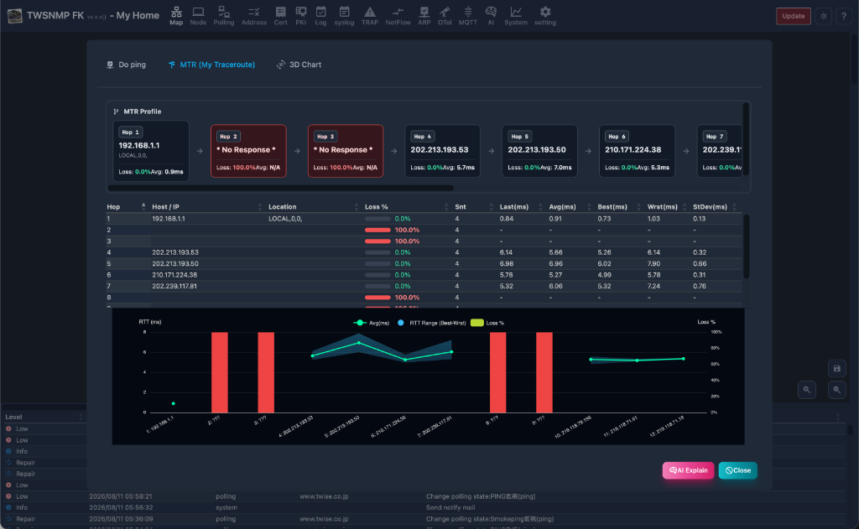
Task: Switch to the Do ping tab
Action: point(127,65)
